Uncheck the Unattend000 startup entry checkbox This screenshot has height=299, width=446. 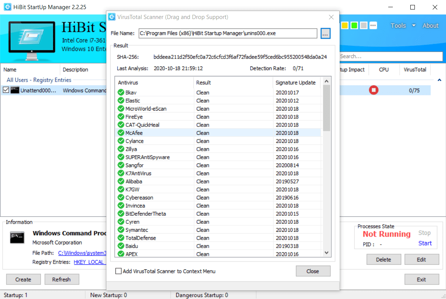[6, 90]
